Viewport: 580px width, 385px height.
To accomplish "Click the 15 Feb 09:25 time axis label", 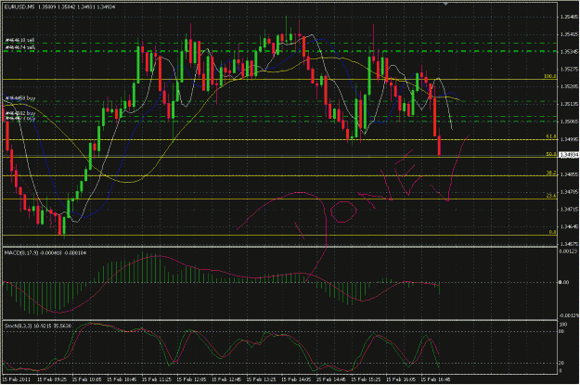I will tap(51, 379).
